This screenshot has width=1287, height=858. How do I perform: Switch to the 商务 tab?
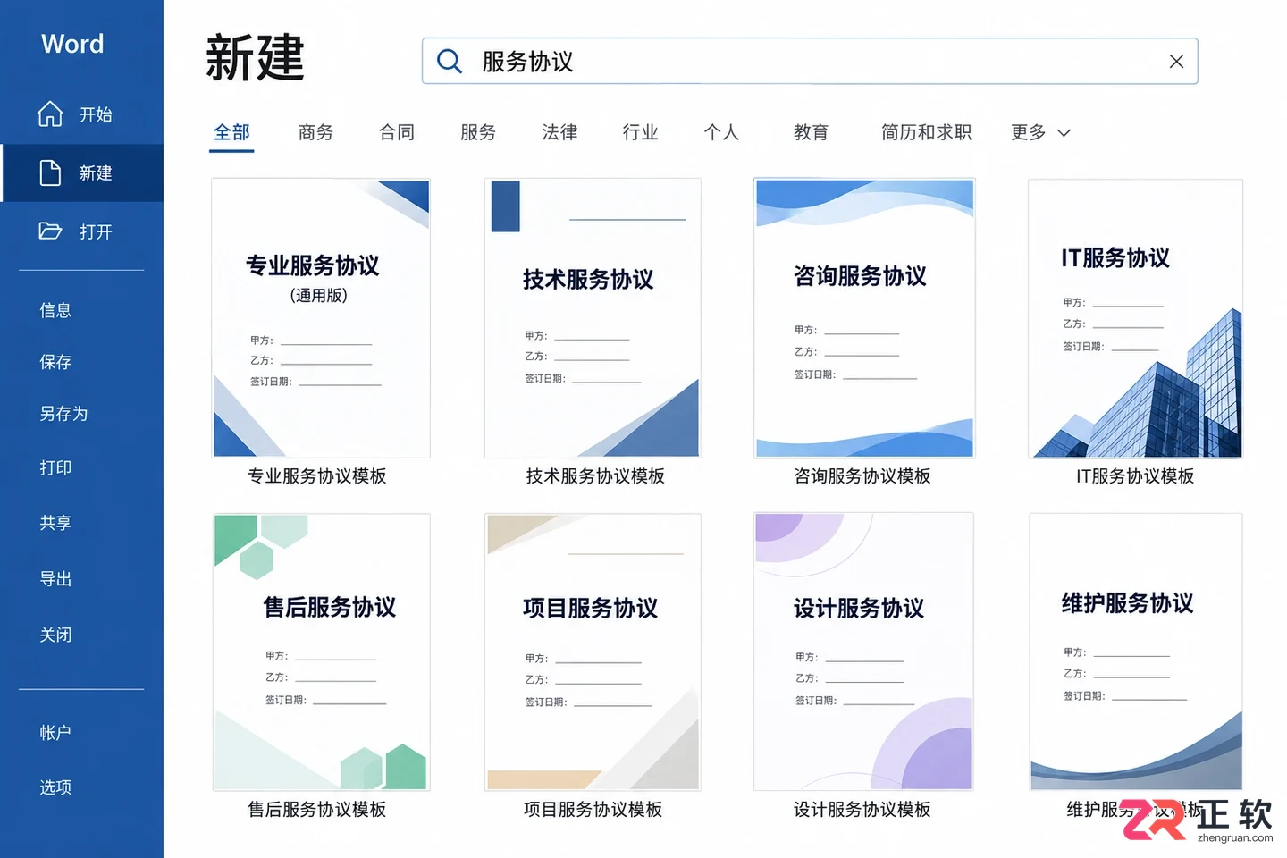(x=315, y=132)
